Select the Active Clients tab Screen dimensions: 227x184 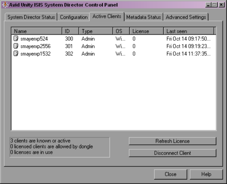point(107,16)
